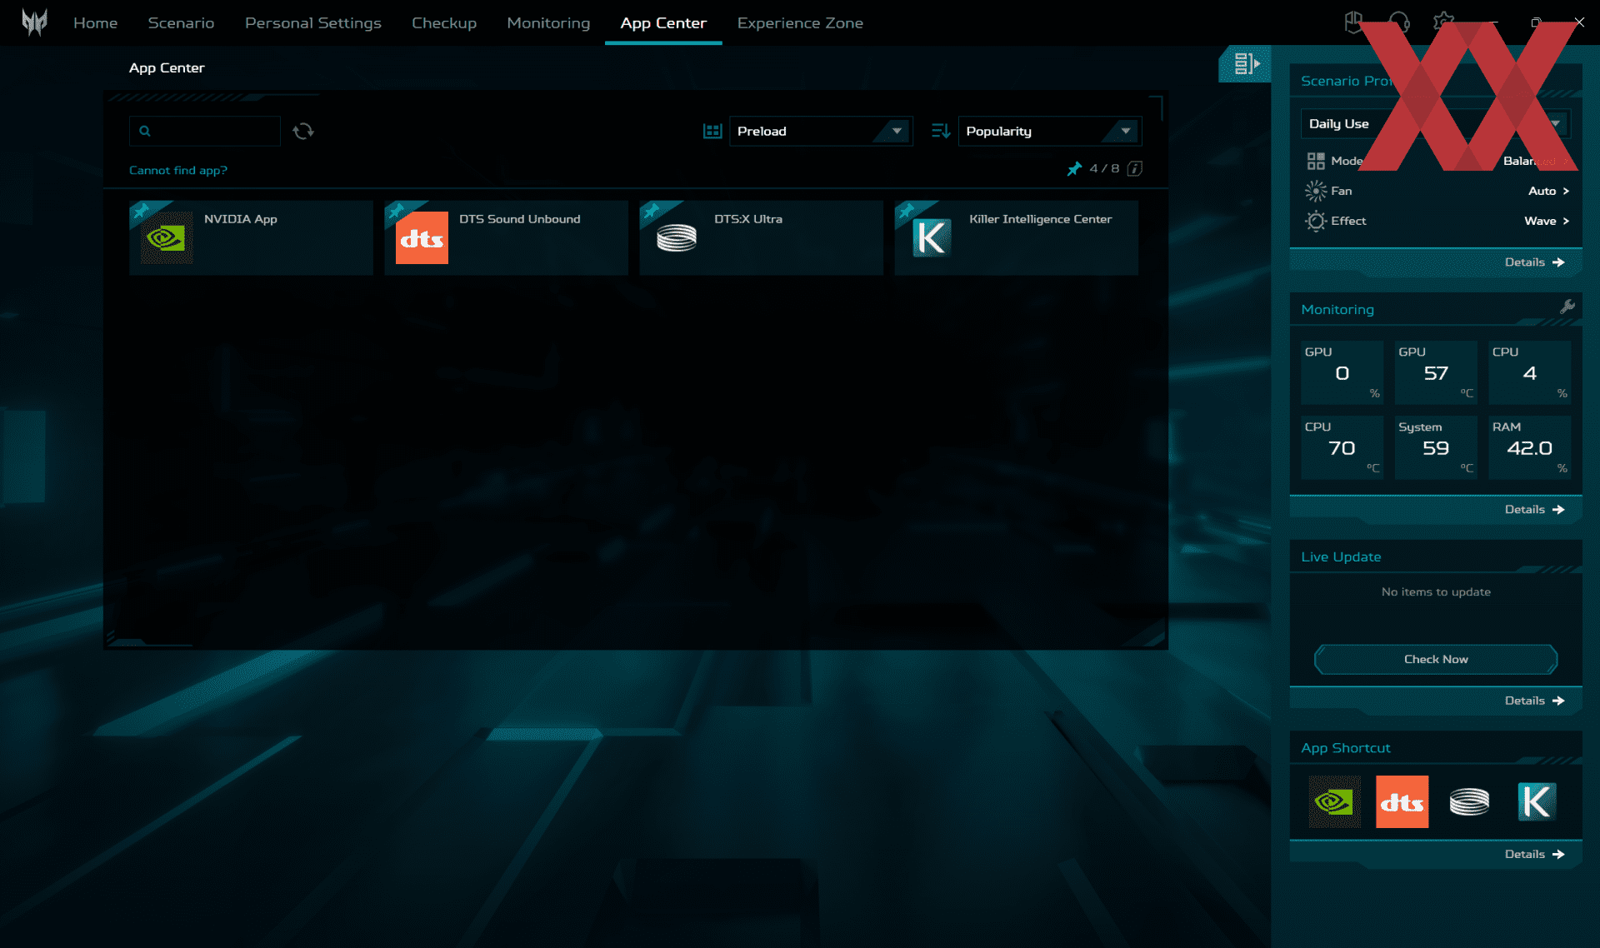
Task: Click the Monitoring wrench settings icon
Action: click(x=1567, y=307)
